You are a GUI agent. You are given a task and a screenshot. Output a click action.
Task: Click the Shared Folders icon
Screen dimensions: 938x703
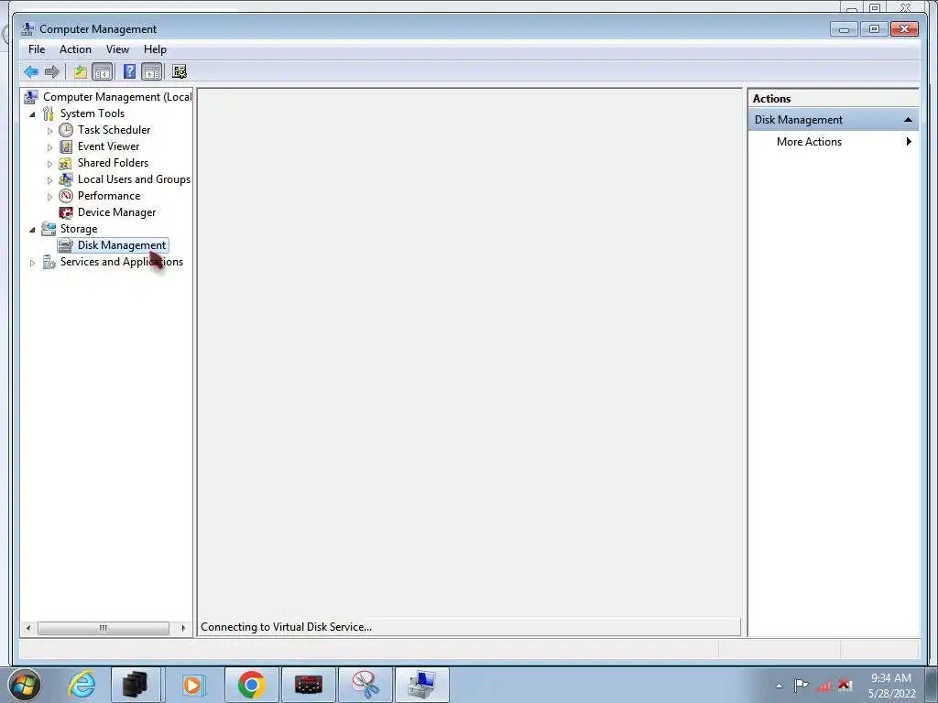pyautogui.click(x=66, y=163)
